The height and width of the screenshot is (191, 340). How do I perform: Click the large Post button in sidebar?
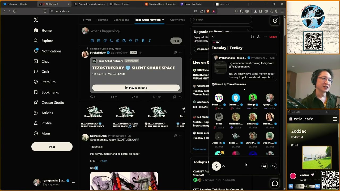[52, 147]
